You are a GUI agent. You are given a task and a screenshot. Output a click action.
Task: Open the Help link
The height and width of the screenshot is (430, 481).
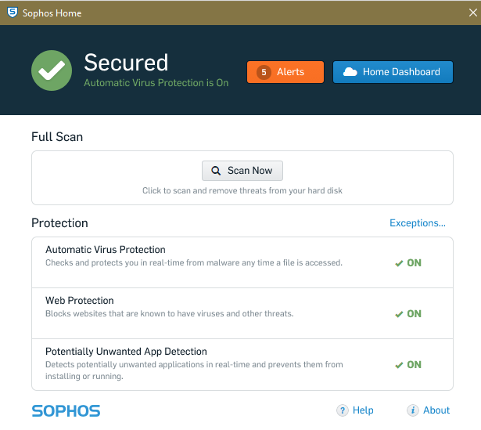pyautogui.click(x=363, y=410)
